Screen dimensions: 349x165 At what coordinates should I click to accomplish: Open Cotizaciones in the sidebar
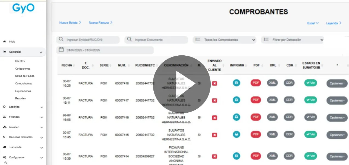[x=22, y=69]
